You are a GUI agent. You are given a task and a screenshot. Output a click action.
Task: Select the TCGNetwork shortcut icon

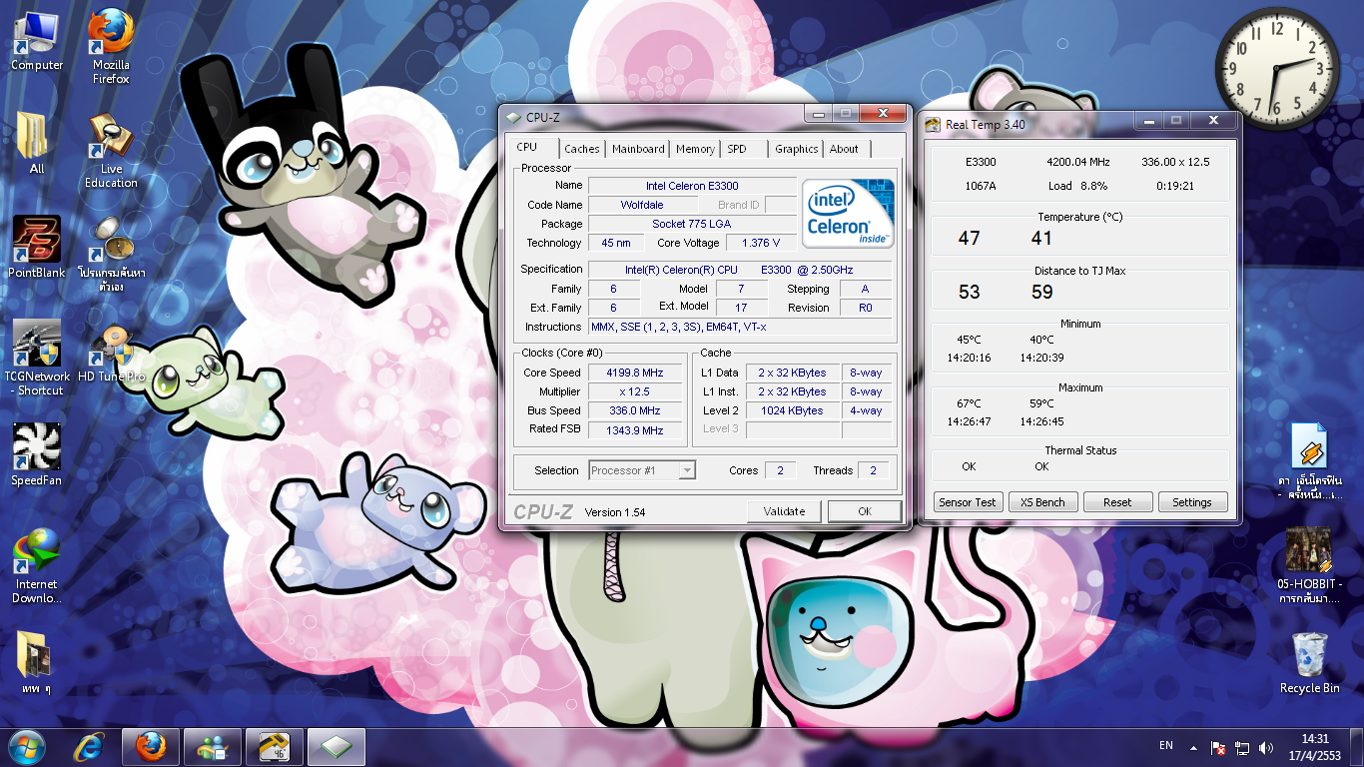coord(37,359)
